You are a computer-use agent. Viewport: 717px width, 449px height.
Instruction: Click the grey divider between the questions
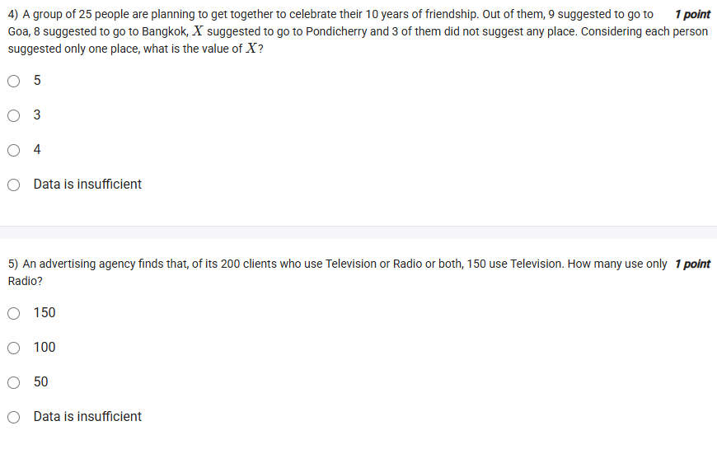click(358, 232)
